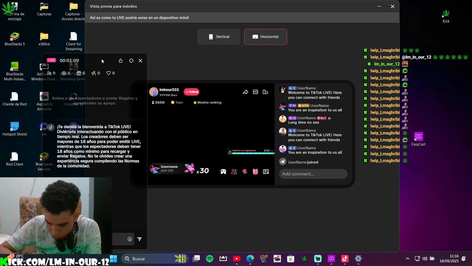Click the game controller icon in preview

(223, 171)
